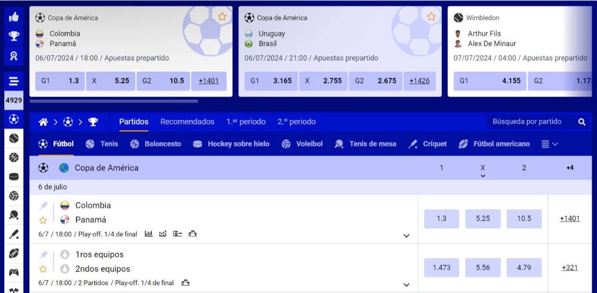Select the American football icon in left sidebar
This screenshot has height=293, width=597.
point(14,253)
